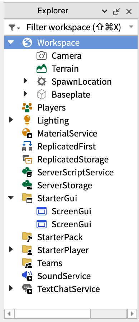Select the Players service icon
Image resolution: width=139 pixels, height=322 pixels.
27,107
